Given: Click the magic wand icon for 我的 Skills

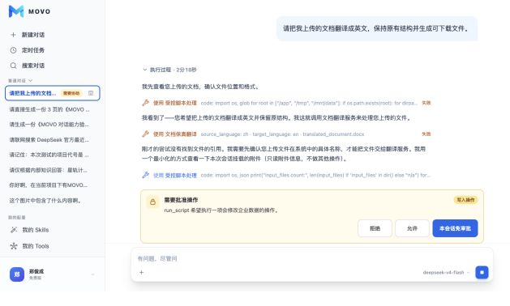Looking at the screenshot, I should pyautogui.click(x=14, y=230).
